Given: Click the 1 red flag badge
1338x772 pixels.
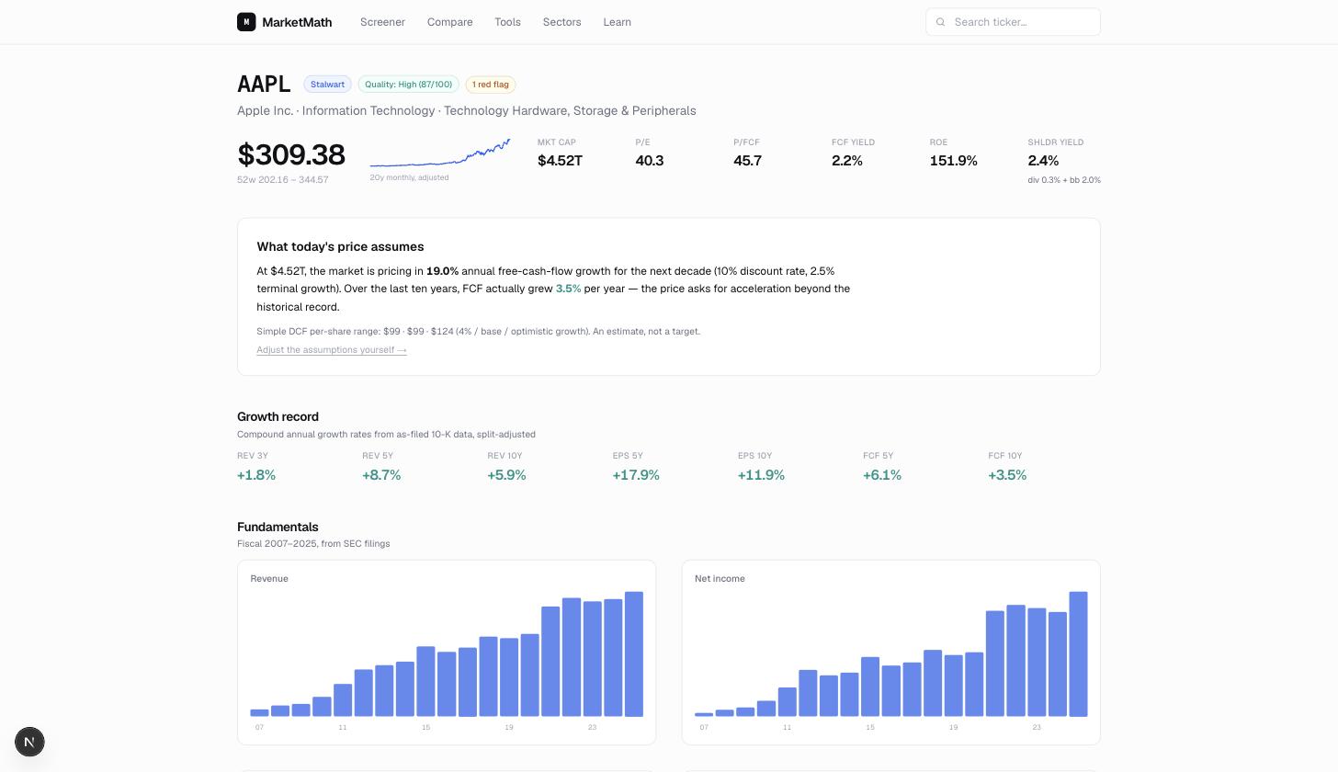Looking at the screenshot, I should [491, 85].
